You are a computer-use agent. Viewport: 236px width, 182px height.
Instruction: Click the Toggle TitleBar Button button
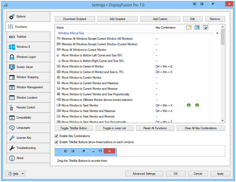pos(74,128)
